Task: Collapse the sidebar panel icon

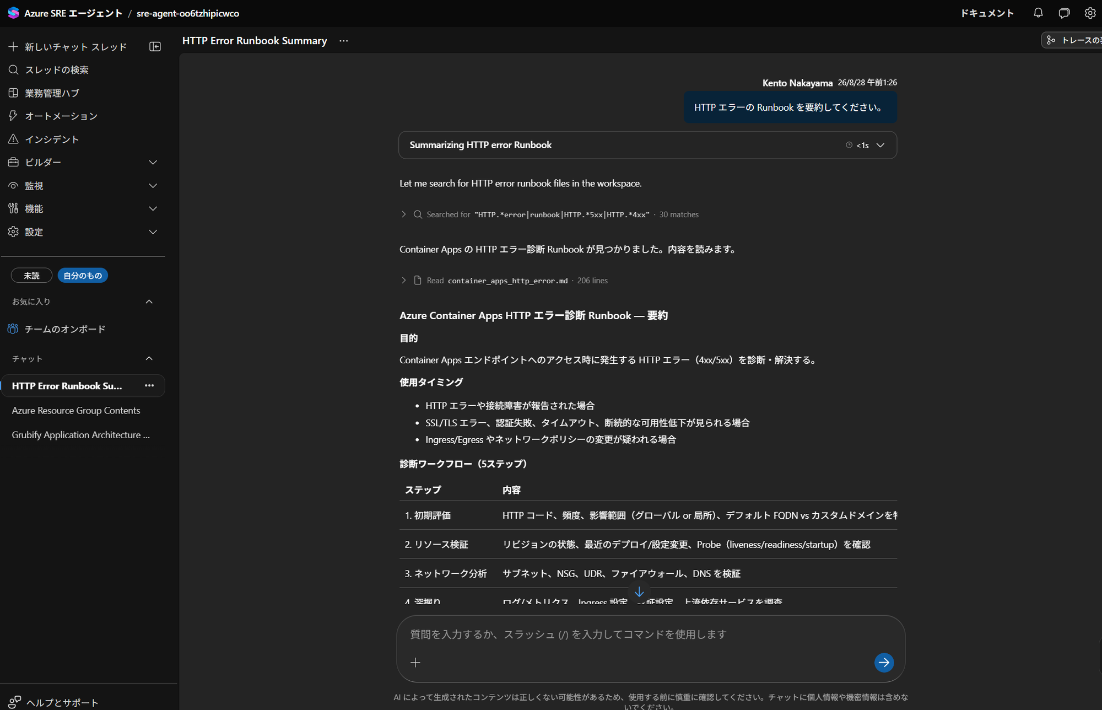Action: (155, 47)
